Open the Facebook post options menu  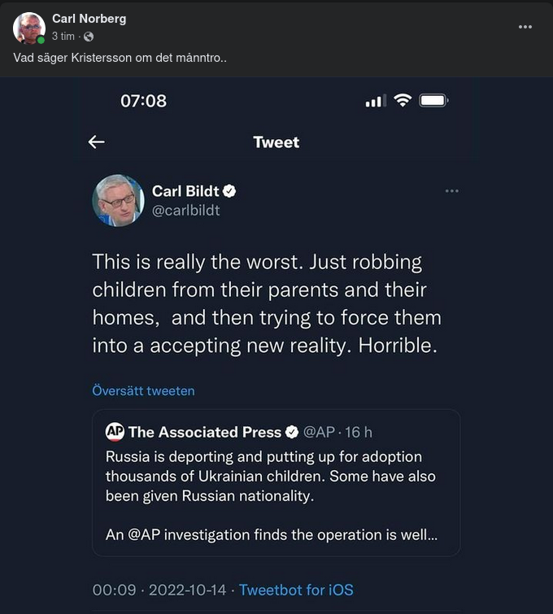[x=525, y=27]
